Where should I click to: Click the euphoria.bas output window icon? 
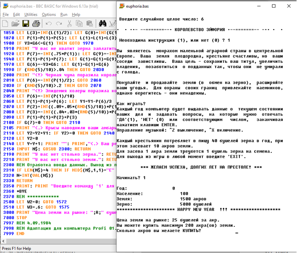[x=121, y=6]
